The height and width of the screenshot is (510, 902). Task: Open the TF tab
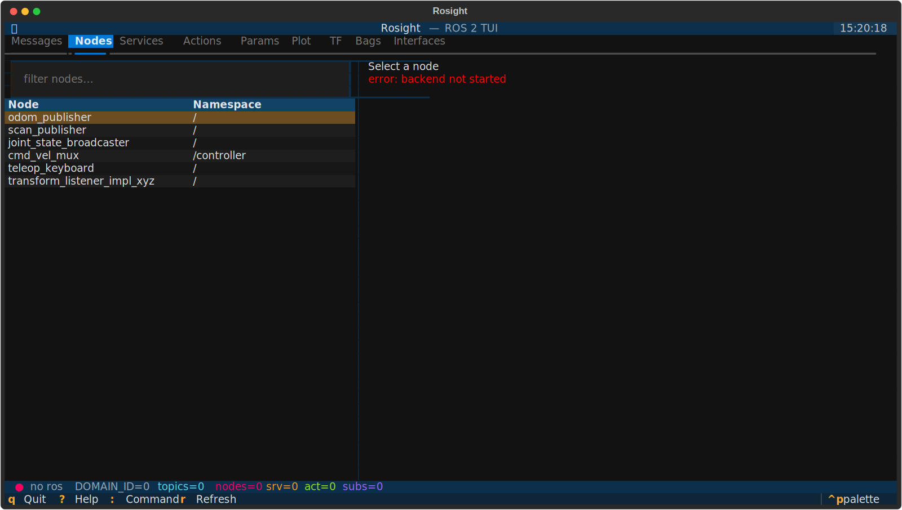(335, 41)
